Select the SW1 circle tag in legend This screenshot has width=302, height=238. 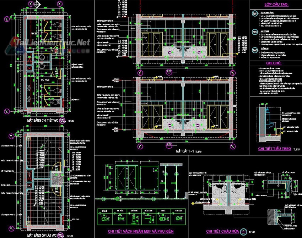(255, 14)
